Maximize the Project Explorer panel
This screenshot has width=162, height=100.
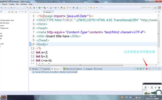(x=26, y=12)
